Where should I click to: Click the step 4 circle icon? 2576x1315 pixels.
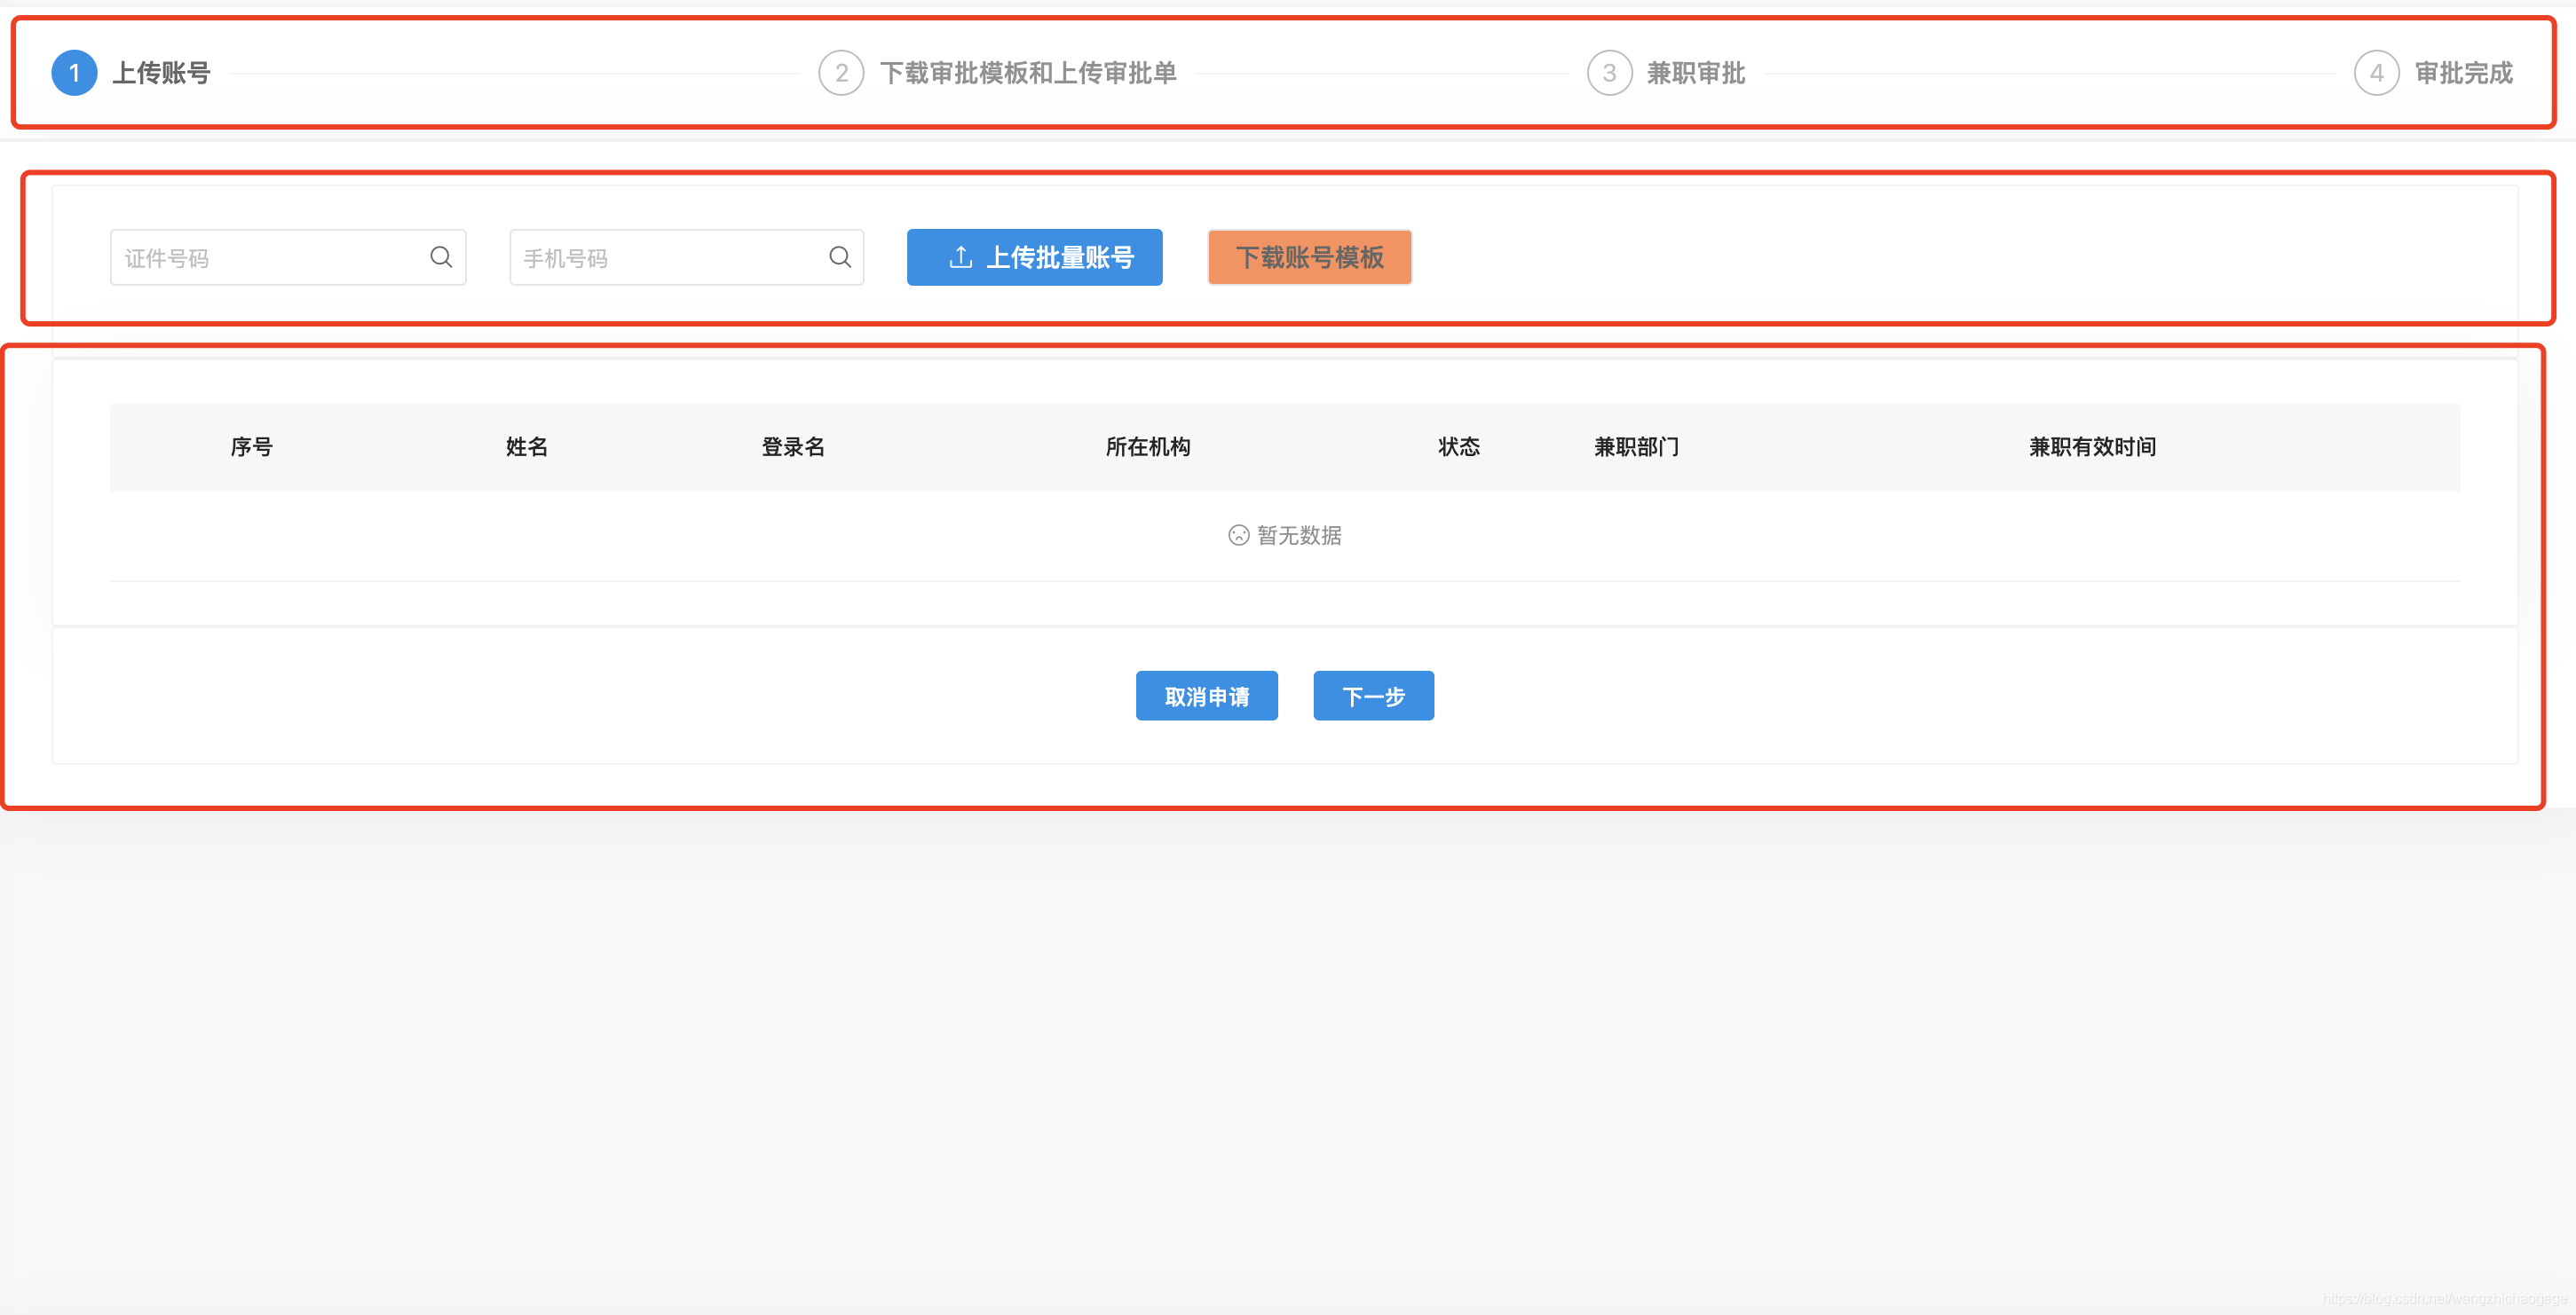click(x=2376, y=73)
